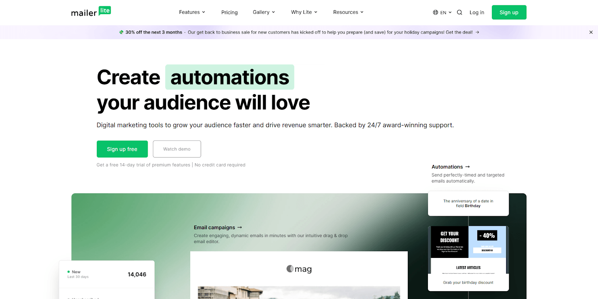The height and width of the screenshot is (299, 598).
Task: Click Grab your birthday discount text
Action: pos(468,283)
